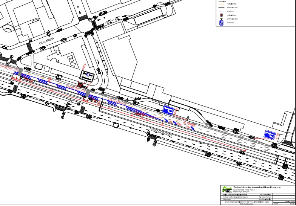
Task: Select the blue sign at far right
Action: [270, 134]
